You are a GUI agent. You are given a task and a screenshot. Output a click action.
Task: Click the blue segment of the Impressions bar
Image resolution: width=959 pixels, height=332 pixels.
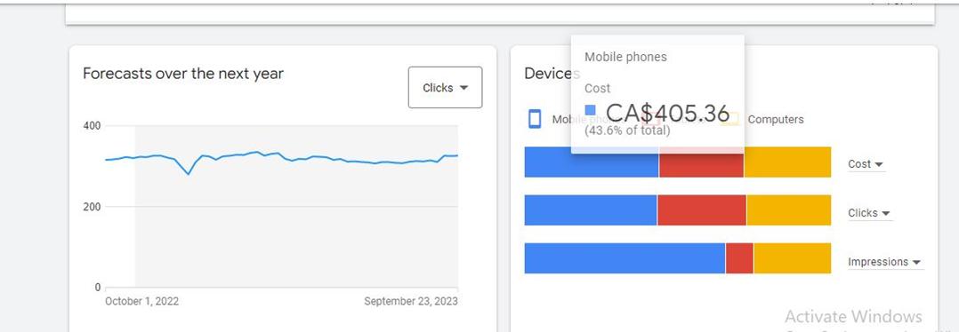625,258
